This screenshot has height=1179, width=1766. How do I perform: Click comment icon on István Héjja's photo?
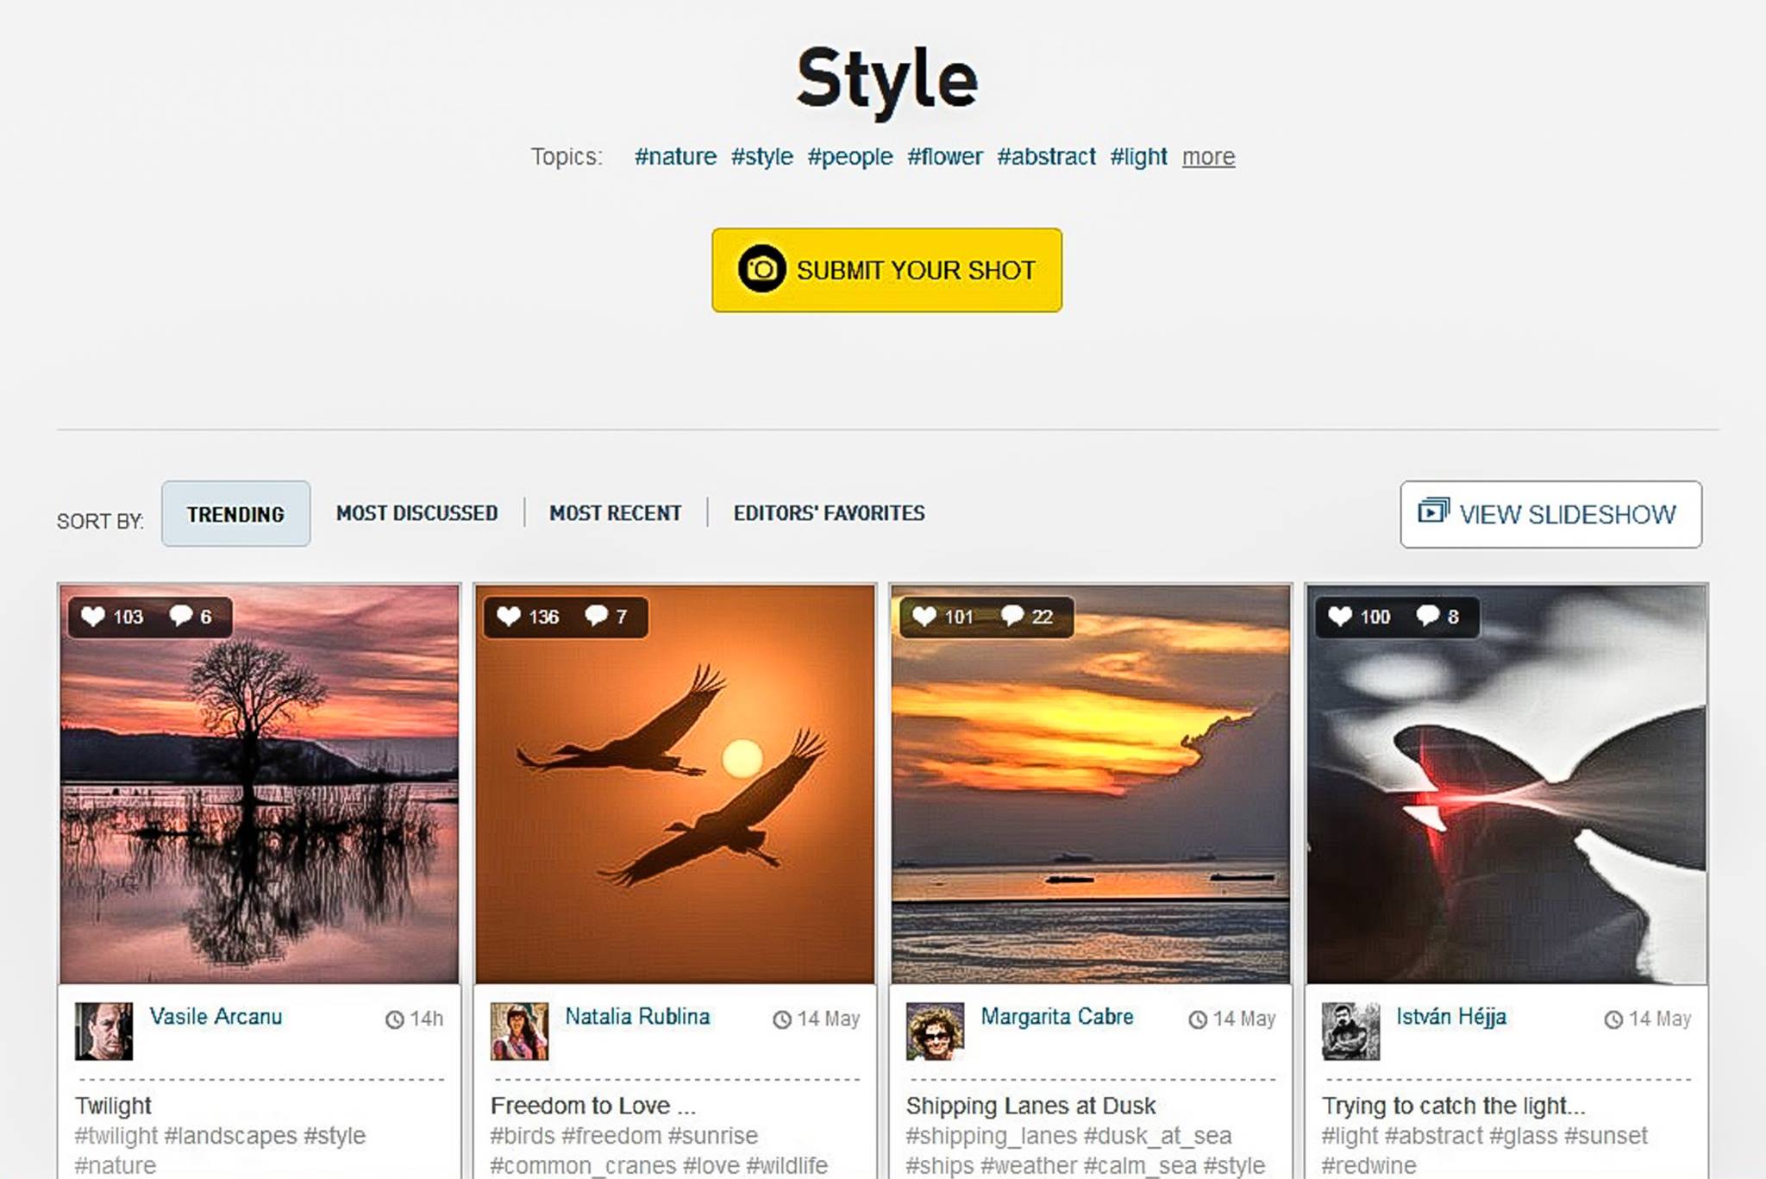point(1428,616)
